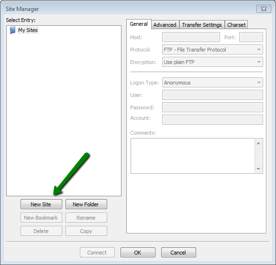Open the Protocol dropdown
This screenshot has width=276, height=265.
212,50
